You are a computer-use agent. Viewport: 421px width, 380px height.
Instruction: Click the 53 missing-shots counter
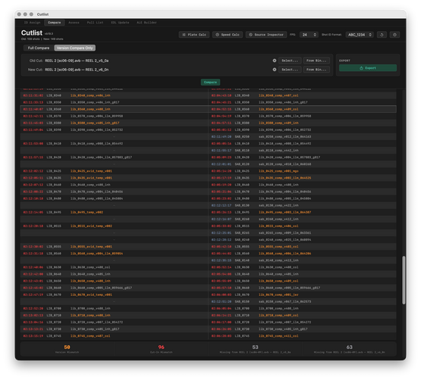pos(255,349)
